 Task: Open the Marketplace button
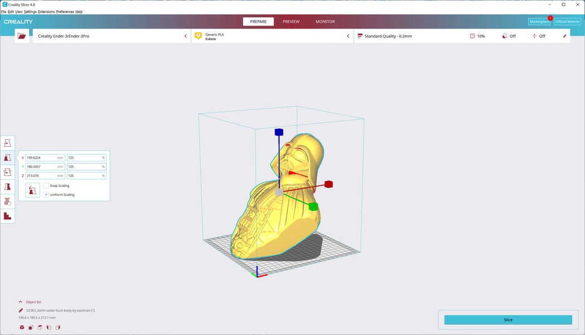point(539,22)
